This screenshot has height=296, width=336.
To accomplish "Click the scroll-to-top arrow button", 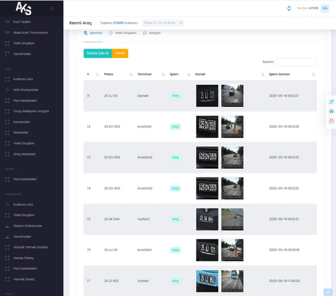I will (x=328, y=292).
